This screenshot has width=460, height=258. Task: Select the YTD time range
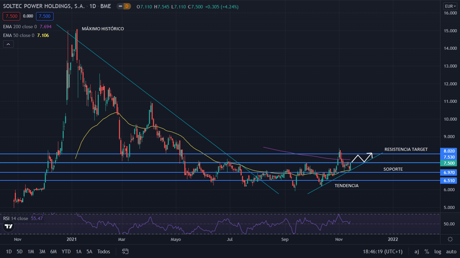coord(66,251)
